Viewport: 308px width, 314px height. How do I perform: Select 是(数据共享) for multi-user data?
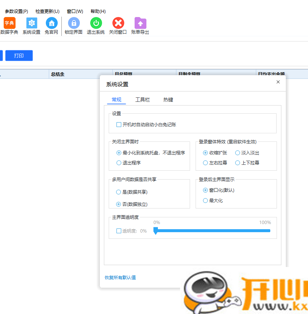tap(118, 192)
